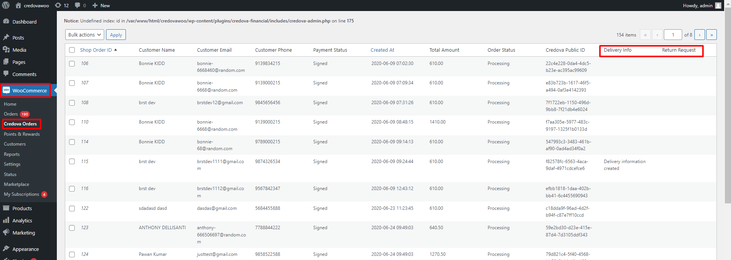Click the current page number field
The height and width of the screenshot is (260, 731).
[x=673, y=35]
